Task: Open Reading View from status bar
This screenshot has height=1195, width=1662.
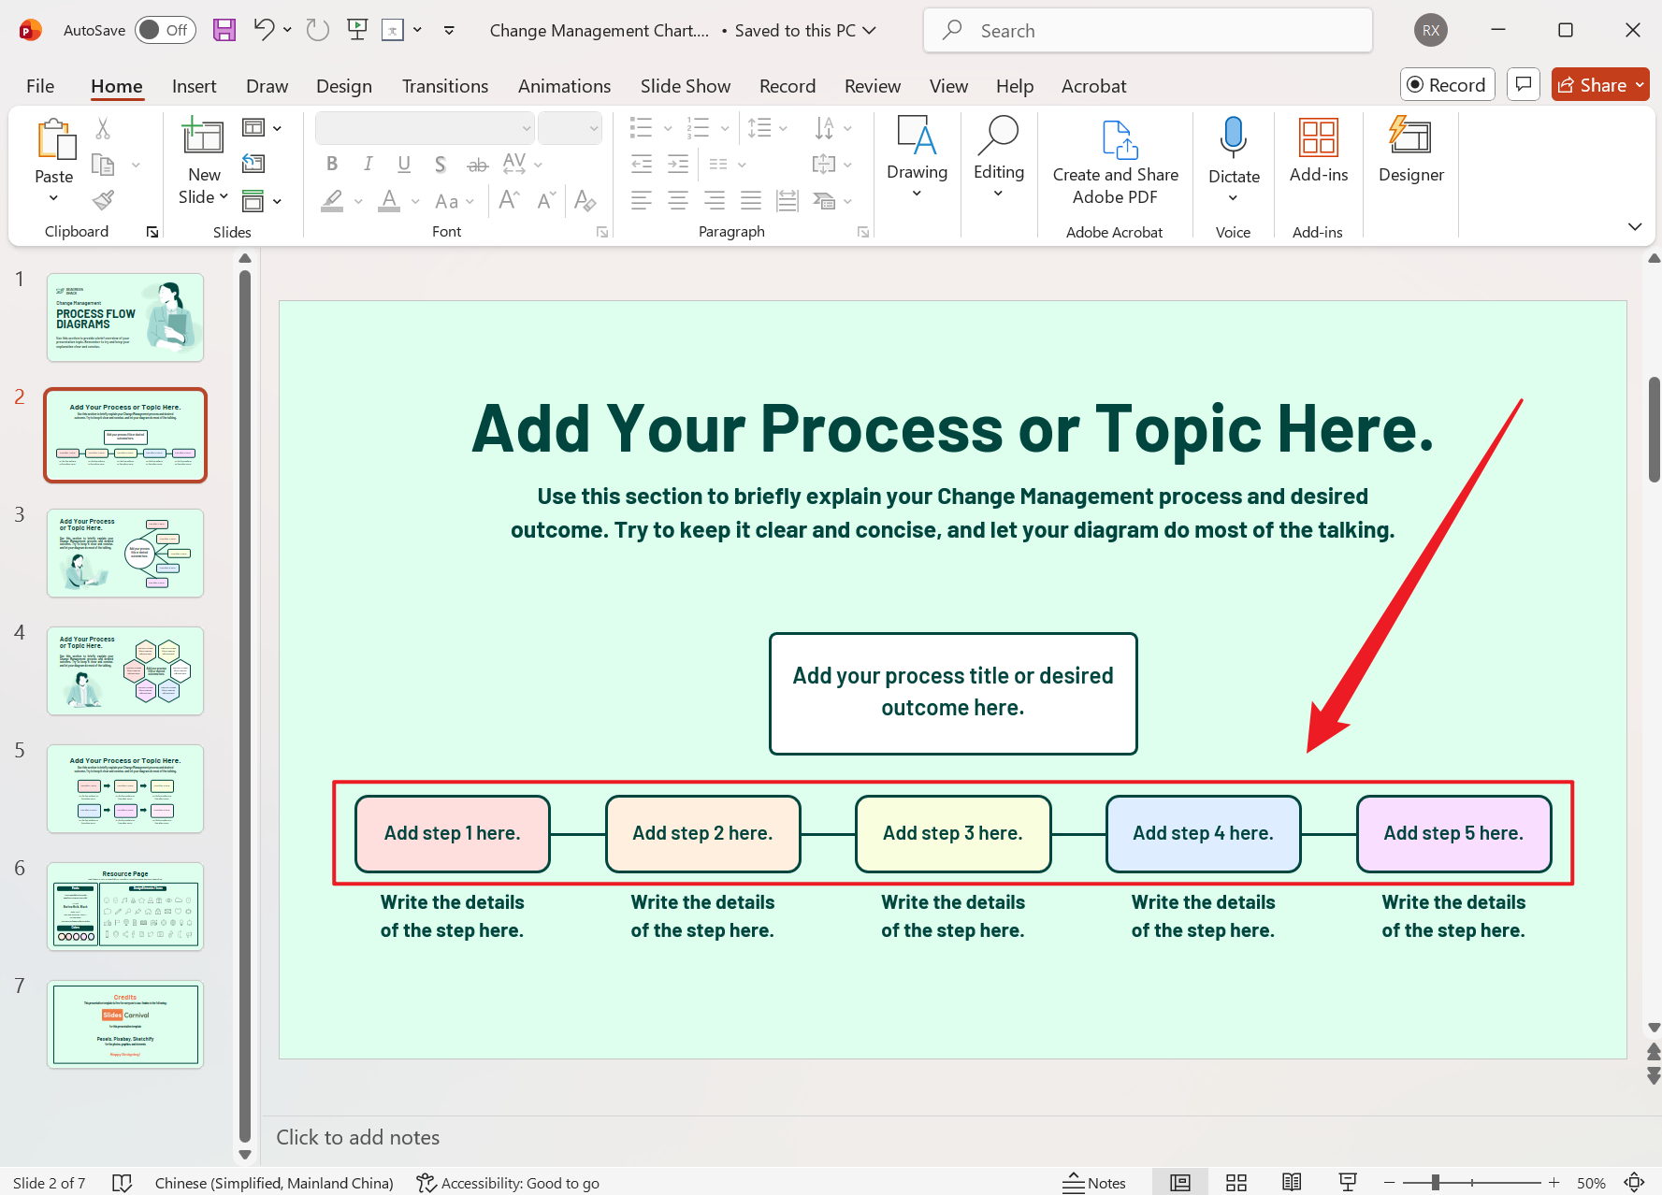Action: click(x=1292, y=1183)
